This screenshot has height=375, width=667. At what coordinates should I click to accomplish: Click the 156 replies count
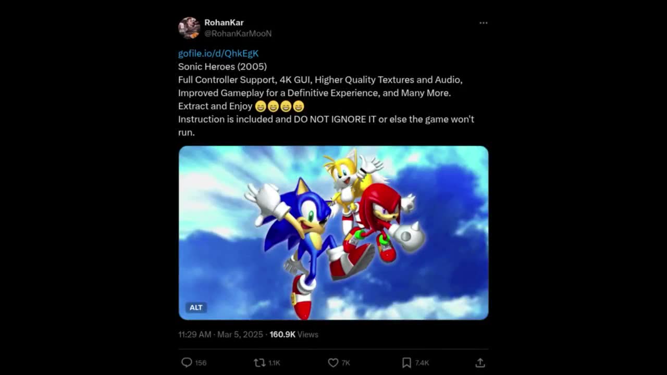201,363
